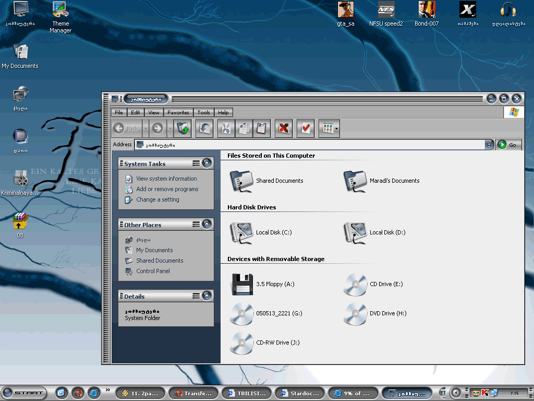Screen dimensions: 534x401
Task: Click the Cut scissors toolbar icon
Action: [x=225, y=128]
